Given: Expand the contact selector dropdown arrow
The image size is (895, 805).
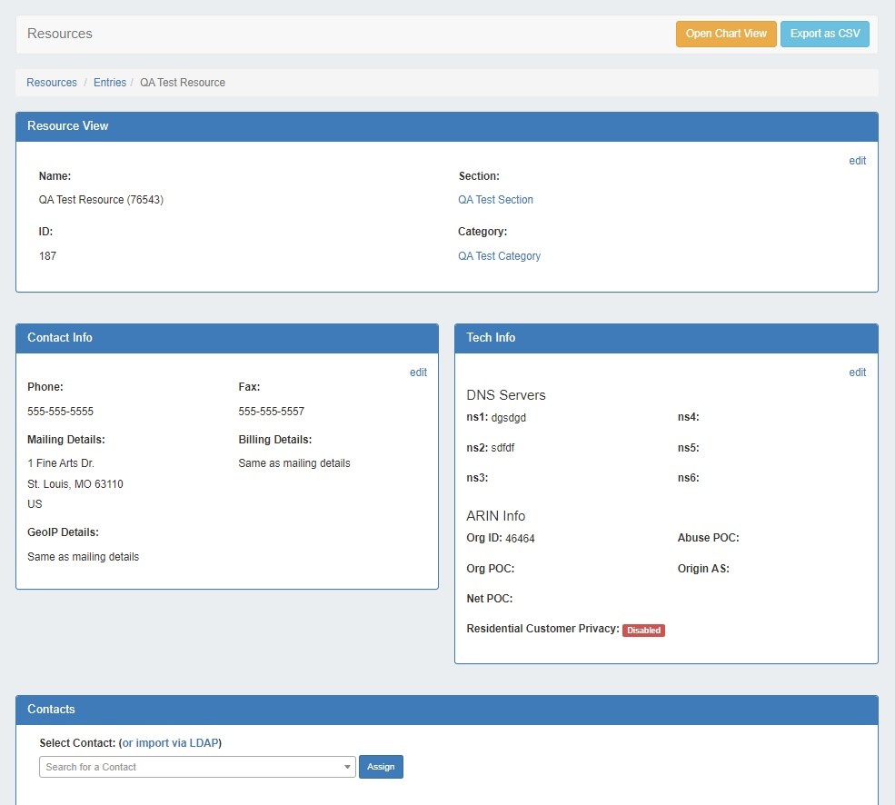Looking at the screenshot, I should click(347, 768).
